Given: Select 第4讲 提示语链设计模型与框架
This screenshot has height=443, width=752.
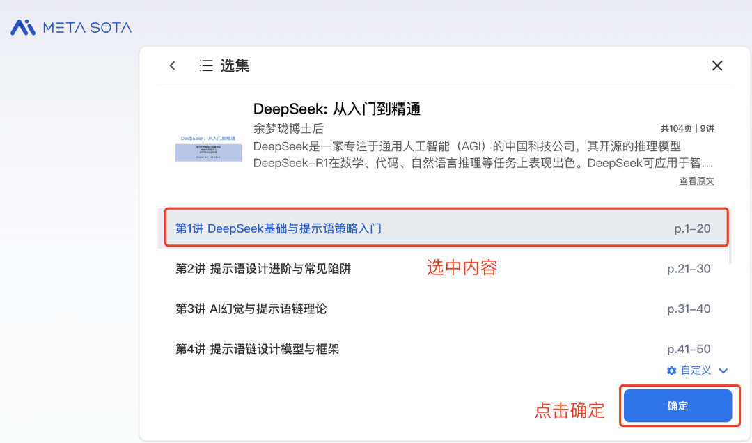Looking at the screenshot, I should (443, 349).
